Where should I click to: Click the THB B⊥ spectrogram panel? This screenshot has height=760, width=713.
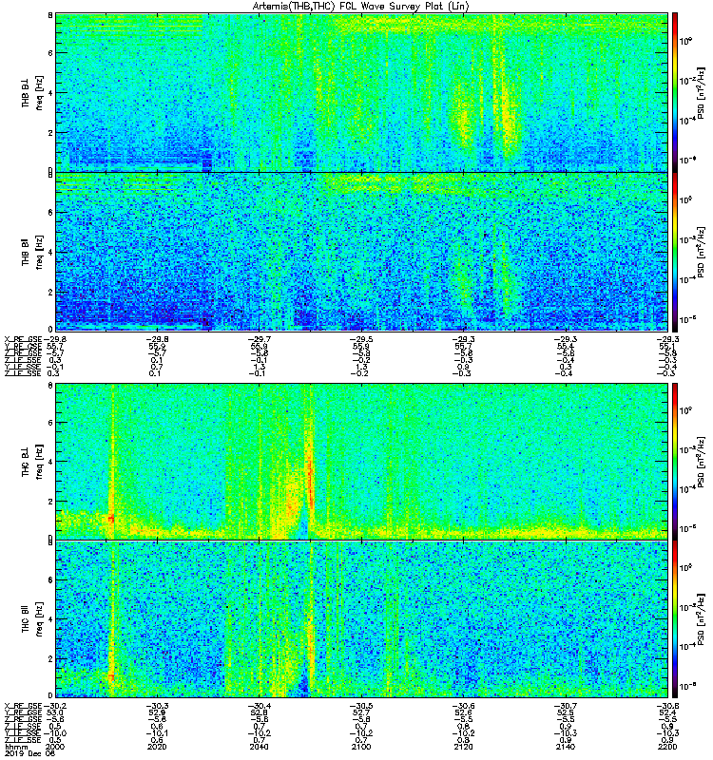point(362,92)
